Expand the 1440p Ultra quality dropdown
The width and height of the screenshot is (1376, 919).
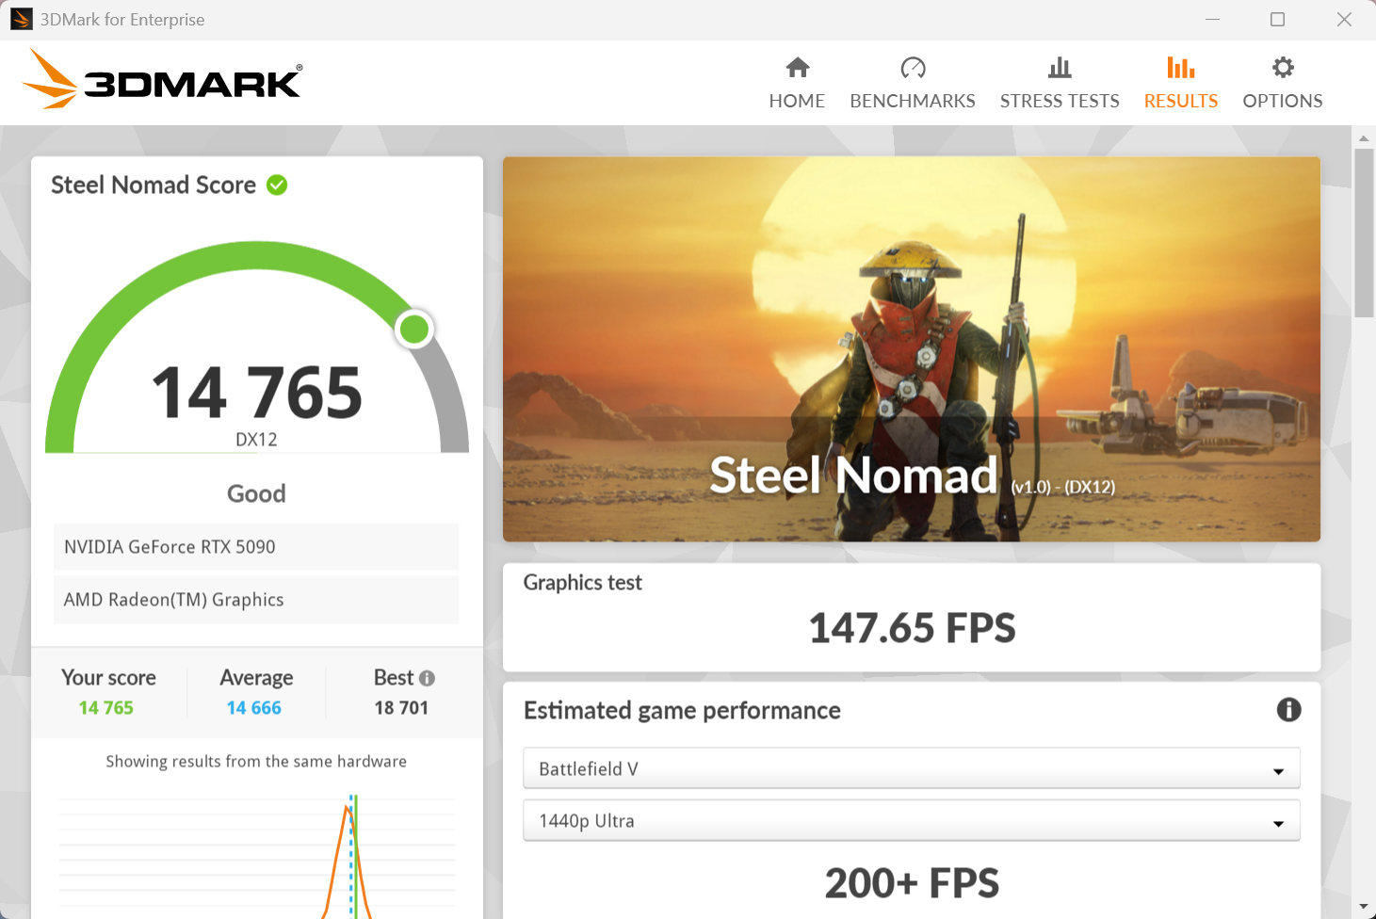coord(911,820)
